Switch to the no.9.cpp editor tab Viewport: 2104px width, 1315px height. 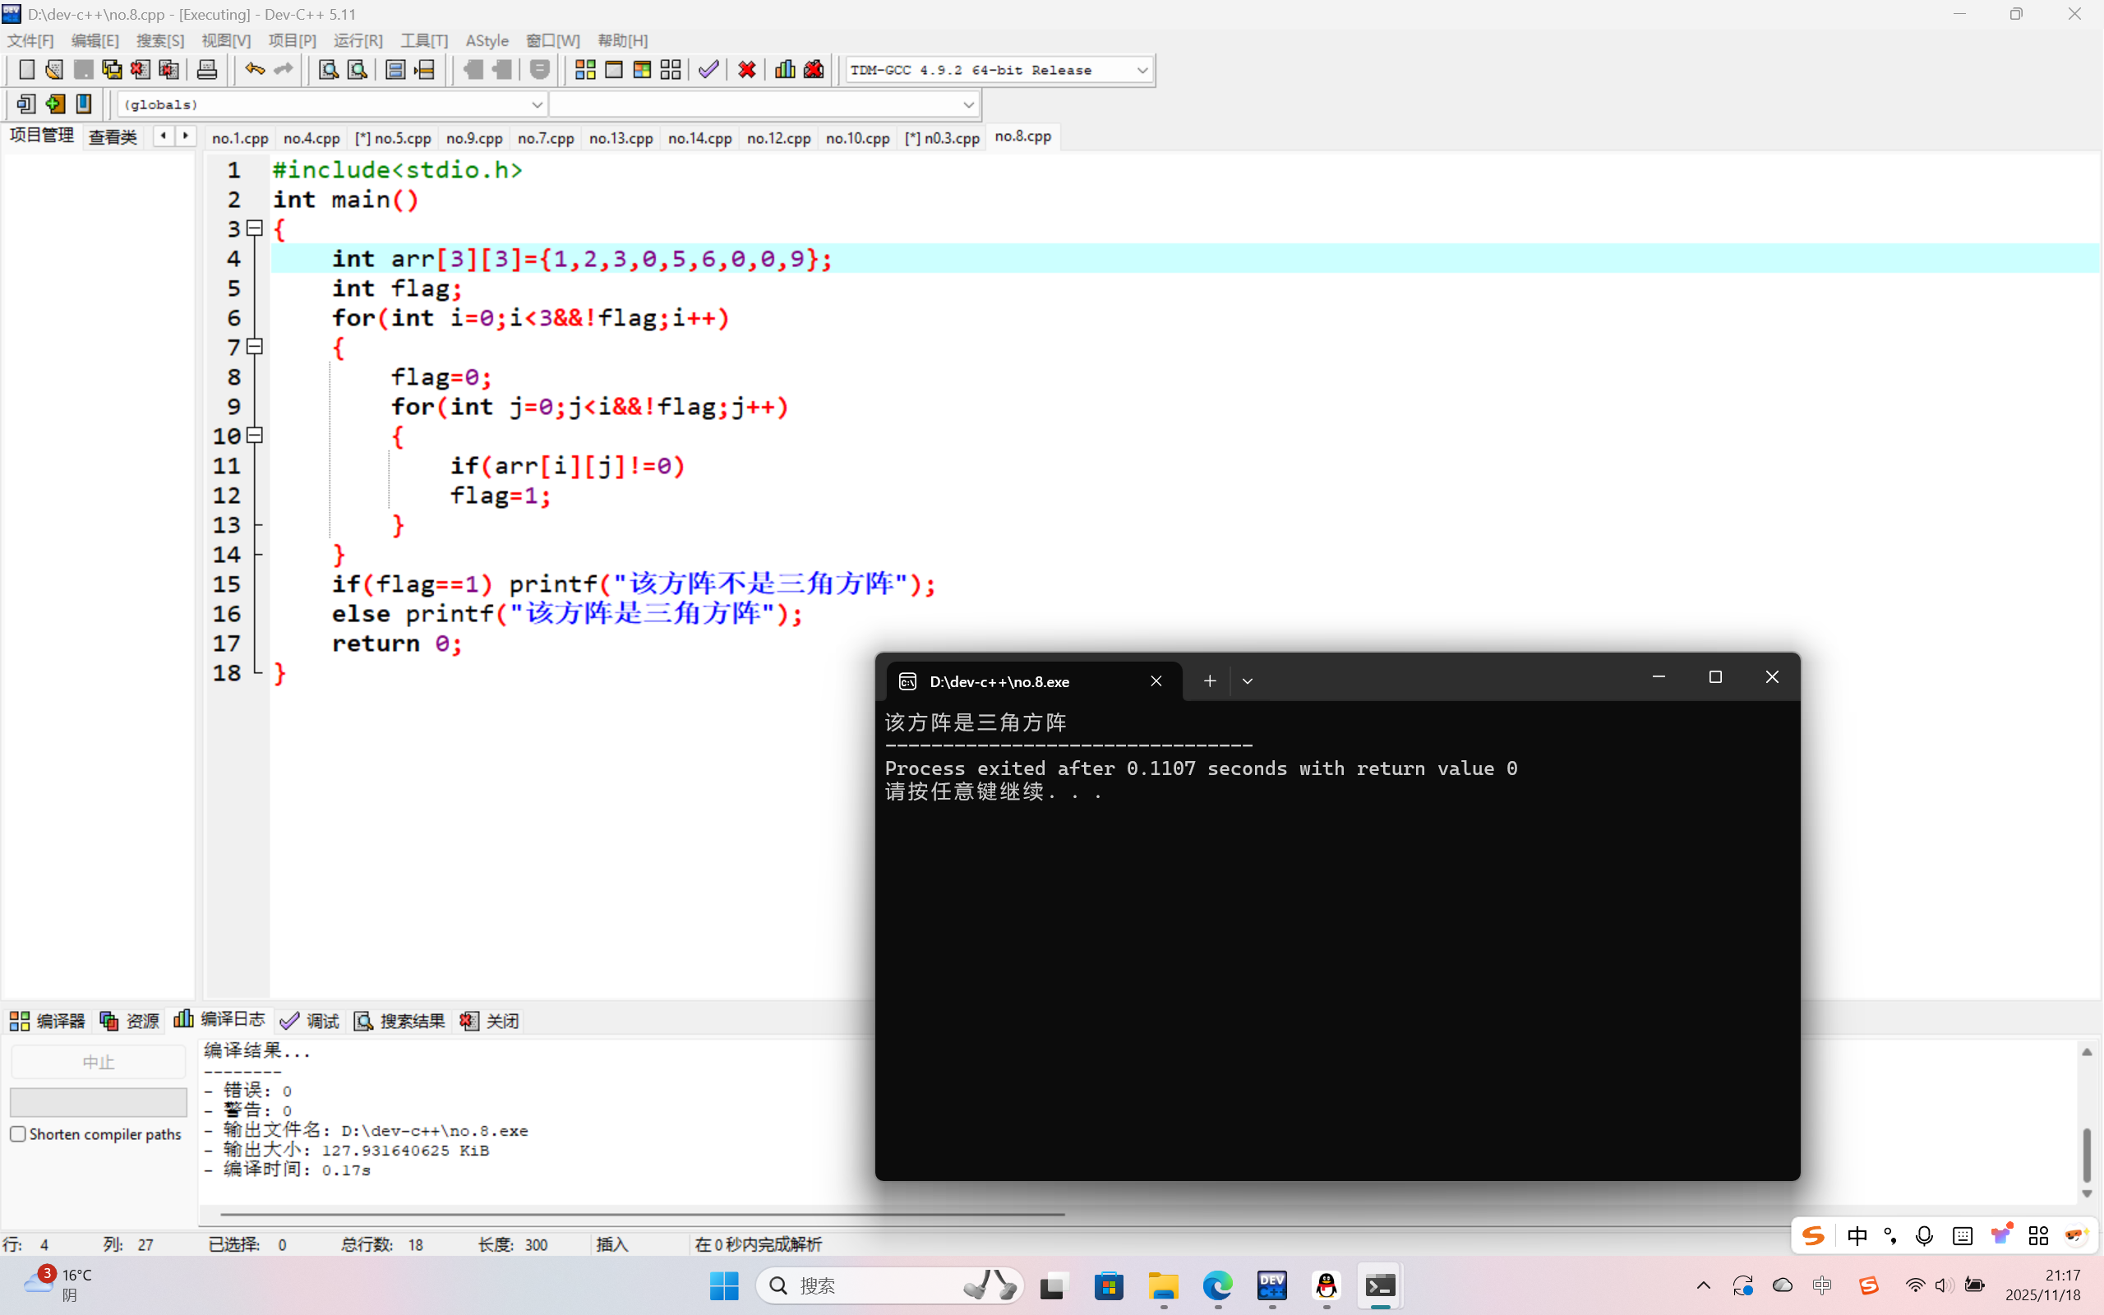click(474, 138)
